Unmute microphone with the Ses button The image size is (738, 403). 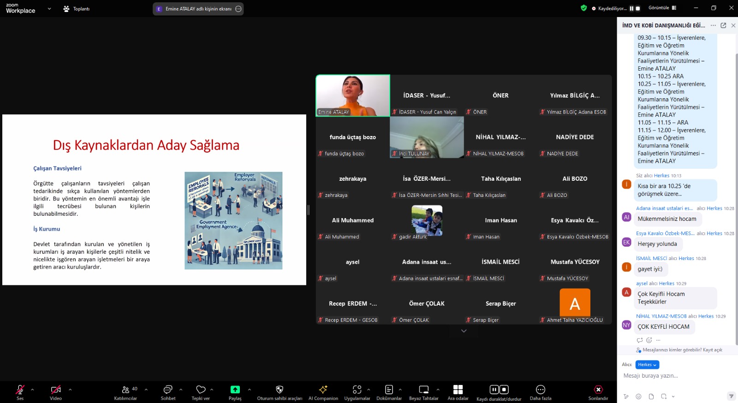(x=20, y=391)
